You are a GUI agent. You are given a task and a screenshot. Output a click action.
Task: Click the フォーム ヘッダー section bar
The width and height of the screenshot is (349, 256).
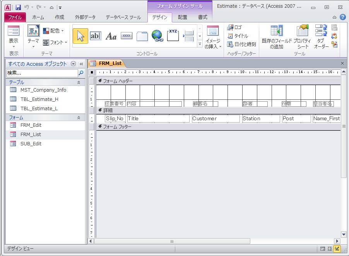click(218, 81)
